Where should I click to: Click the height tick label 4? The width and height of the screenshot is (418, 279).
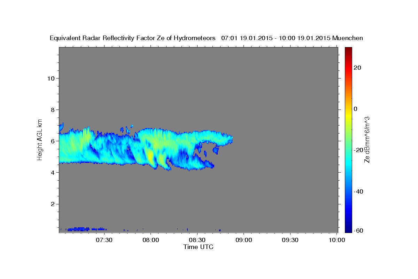point(52,172)
